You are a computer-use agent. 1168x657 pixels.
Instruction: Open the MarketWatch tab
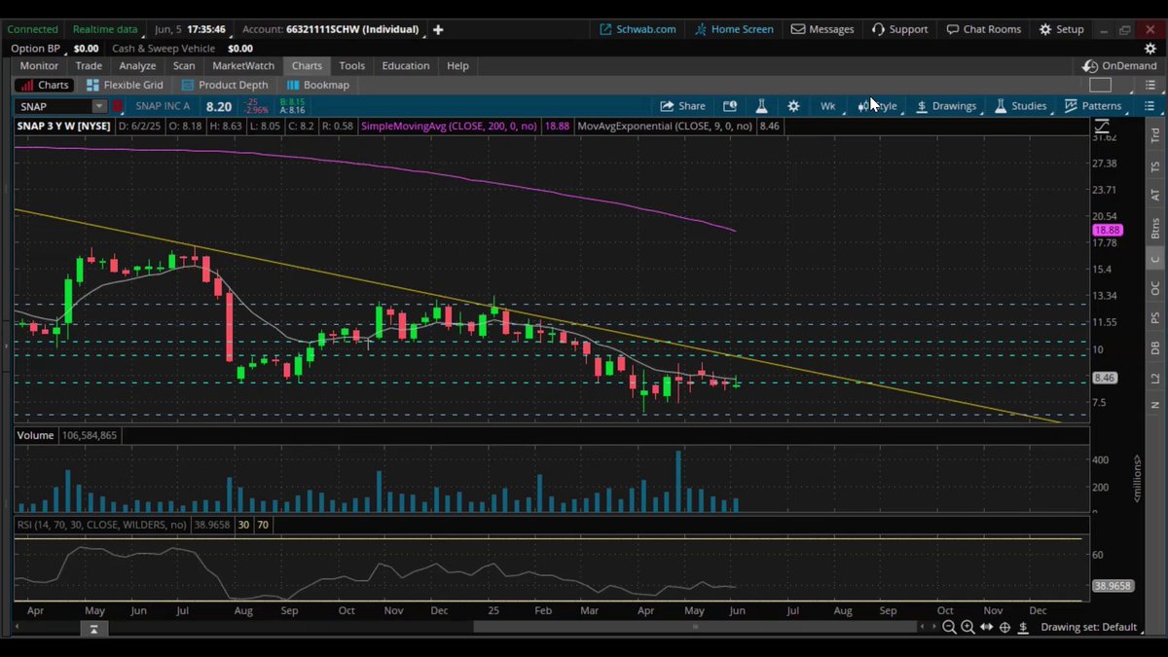tap(243, 65)
